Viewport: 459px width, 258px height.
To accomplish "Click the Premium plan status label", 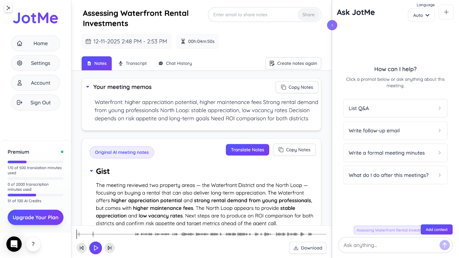I will pyautogui.click(x=18, y=152).
